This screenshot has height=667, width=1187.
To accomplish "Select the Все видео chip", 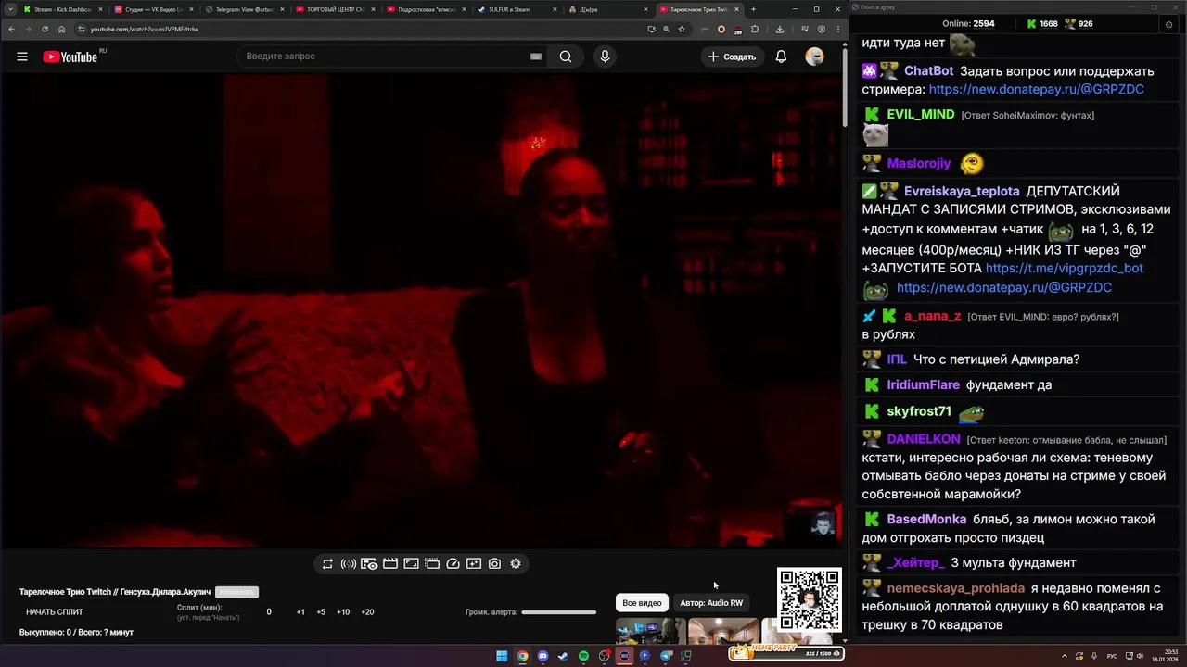I will click(x=642, y=603).
